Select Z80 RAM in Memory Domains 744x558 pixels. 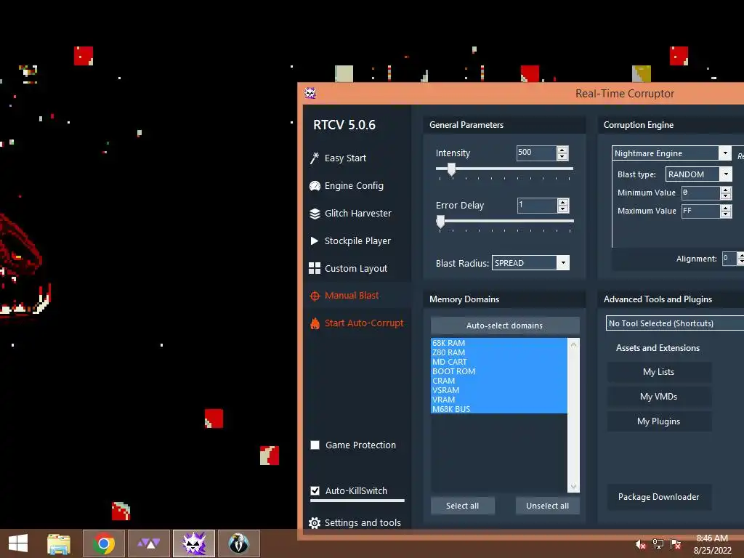(498, 352)
